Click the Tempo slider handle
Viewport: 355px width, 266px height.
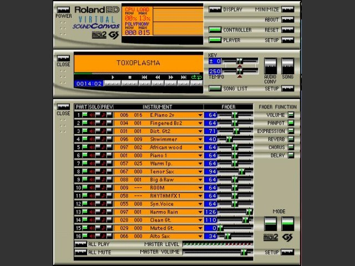click(239, 71)
